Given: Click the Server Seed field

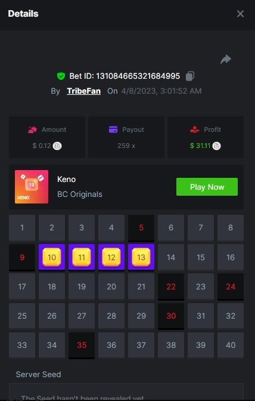Looking at the screenshot, I should pyautogui.click(x=126, y=392).
